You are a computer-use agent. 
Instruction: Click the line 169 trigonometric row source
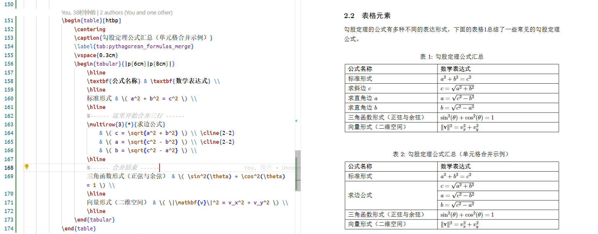(x=186, y=181)
